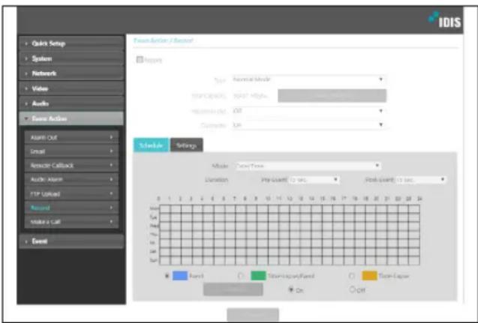Switch to the Settings tab
The width and height of the screenshot is (478, 323).
click(x=186, y=145)
